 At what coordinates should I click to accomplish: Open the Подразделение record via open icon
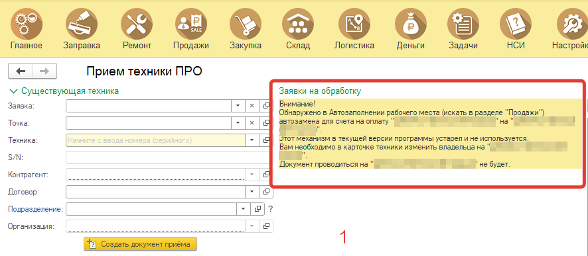[x=257, y=209]
